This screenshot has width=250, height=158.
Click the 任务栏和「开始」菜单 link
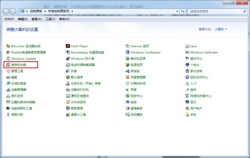point(86,83)
